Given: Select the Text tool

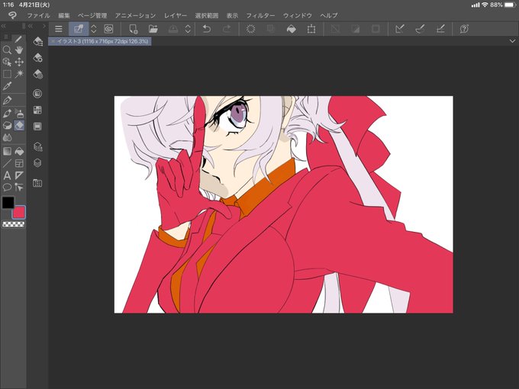Looking at the screenshot, I should tap(7, 175).
